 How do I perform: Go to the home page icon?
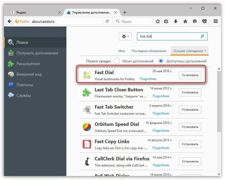pyautogui.click(x=185, y=21)
